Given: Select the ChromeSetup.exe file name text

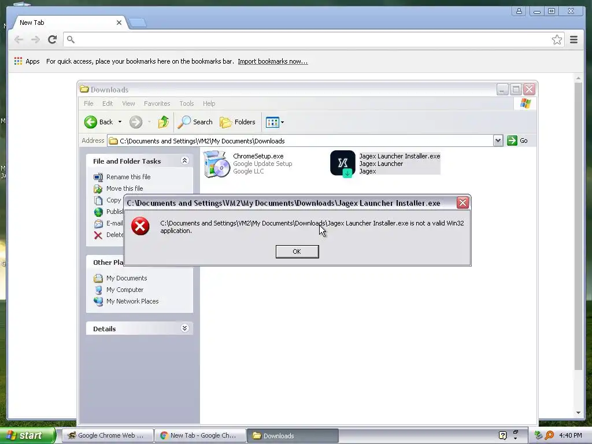Looking at the screenshot, I should pyautogui.click(x=258, y=156).
